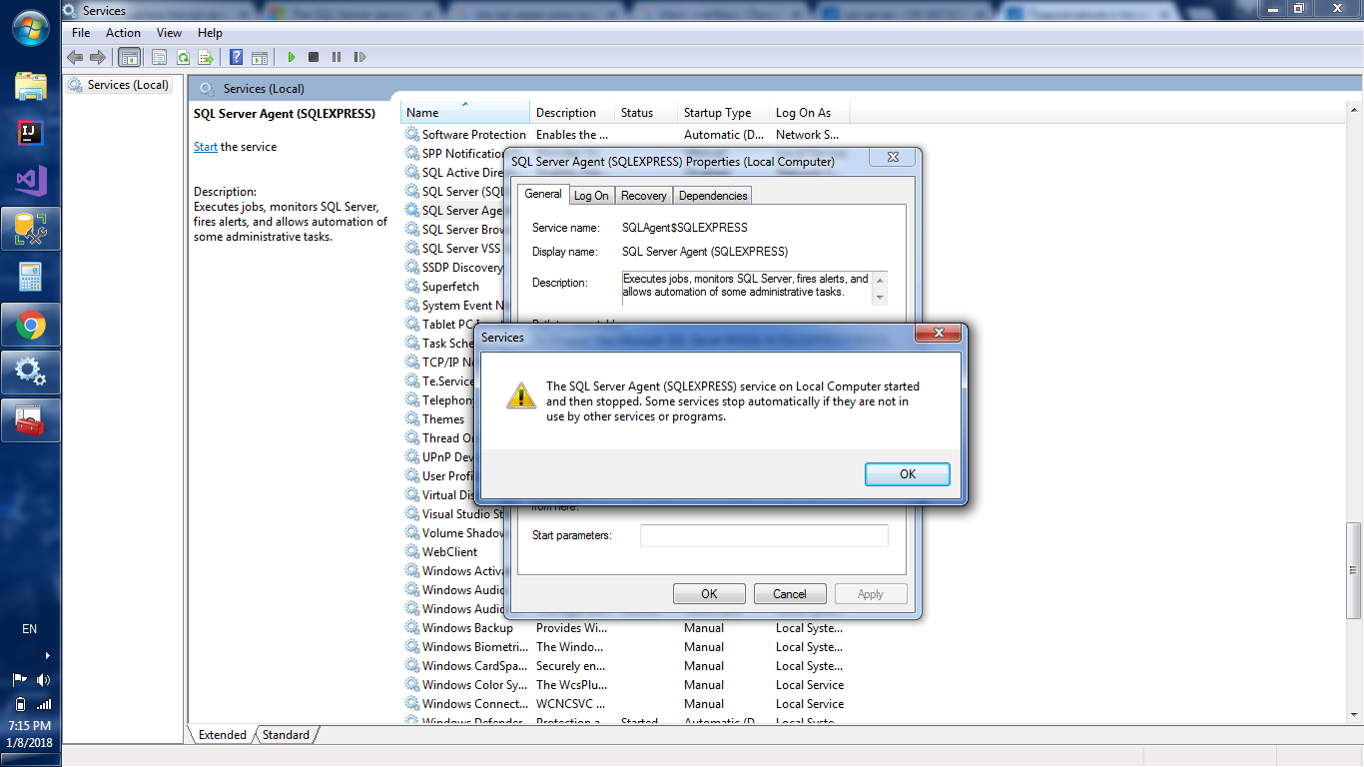Open Google Chrome from the taskbar
Screen dimensions: 1364x767
[31, 325]
